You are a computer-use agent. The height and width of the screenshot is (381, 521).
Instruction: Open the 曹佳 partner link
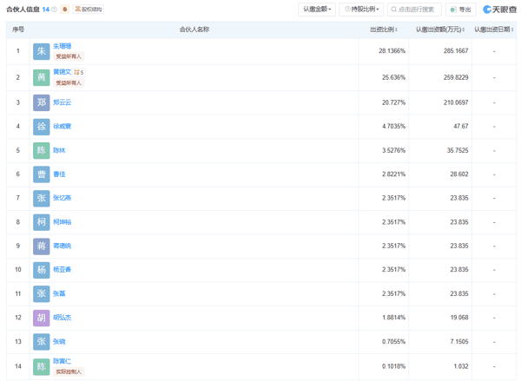(59, 174)
